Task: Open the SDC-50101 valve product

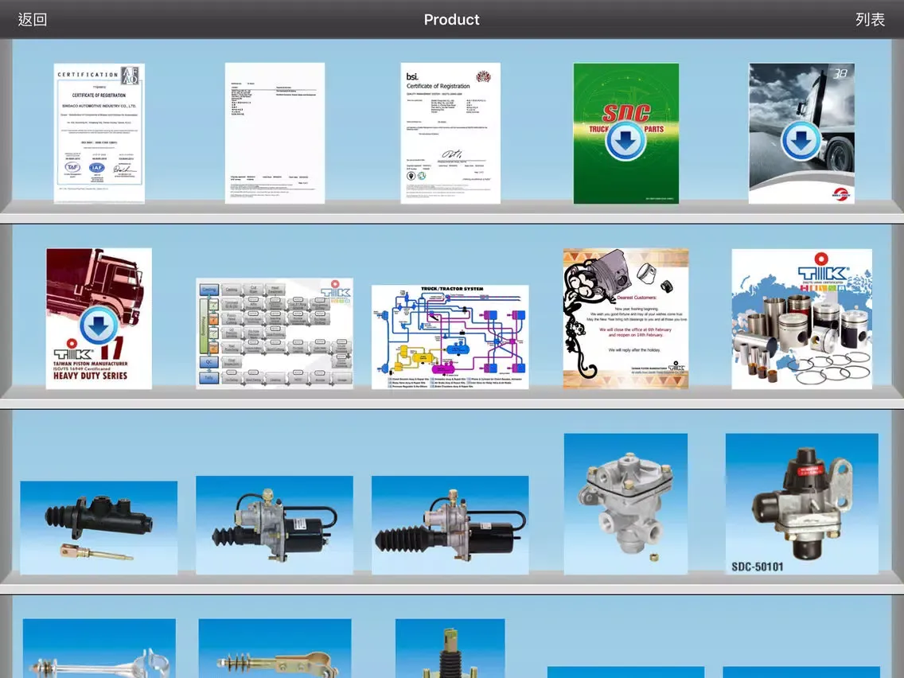Action: click(x=802, y=504)
